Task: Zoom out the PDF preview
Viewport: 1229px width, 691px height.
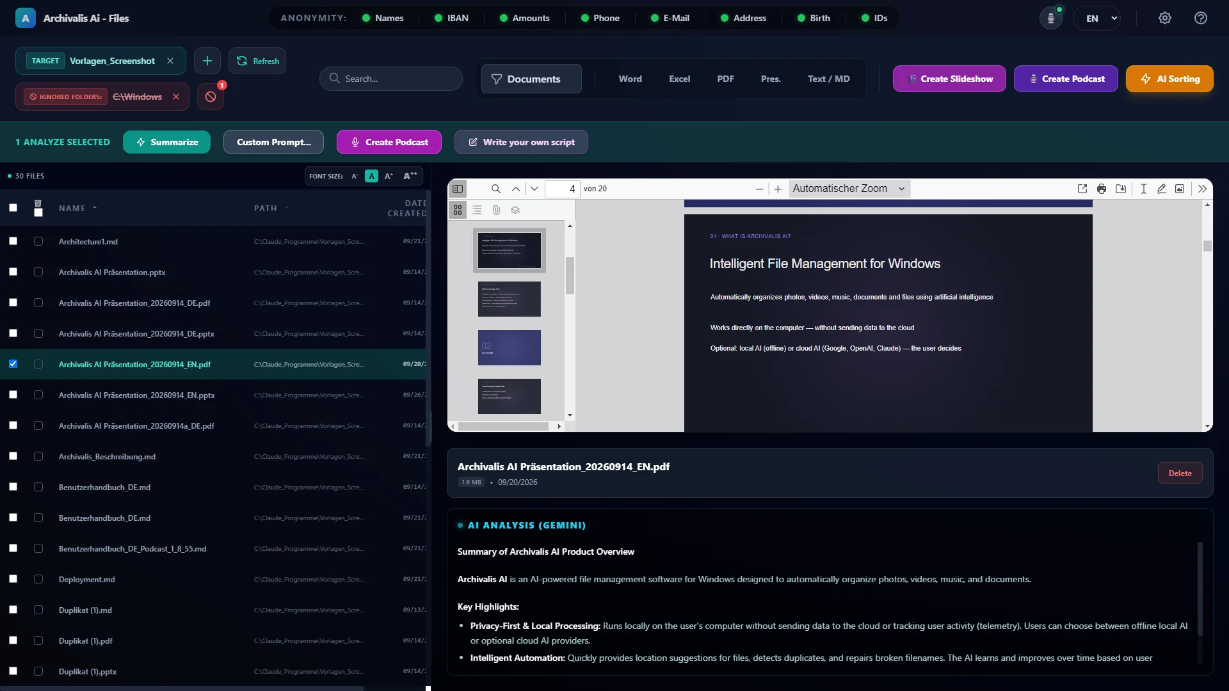Action: 759,189
